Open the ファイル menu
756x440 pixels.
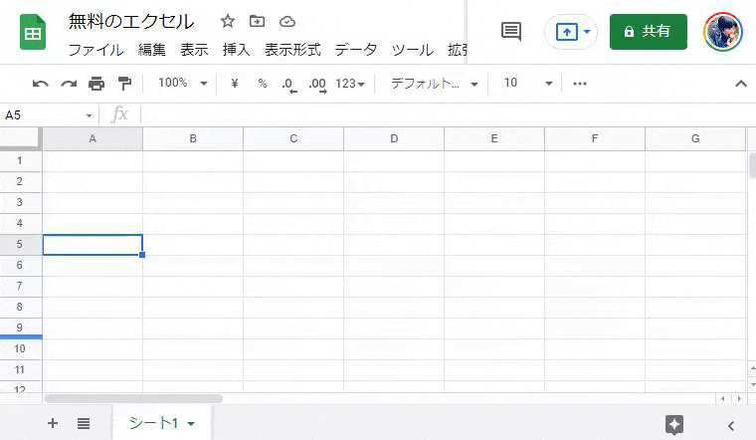click(x=95, y=50)
